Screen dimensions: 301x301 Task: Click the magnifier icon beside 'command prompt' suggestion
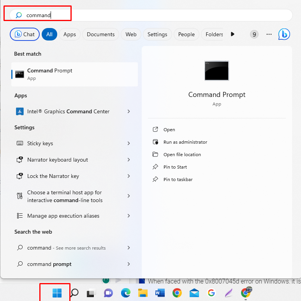(x=20, y=264)
